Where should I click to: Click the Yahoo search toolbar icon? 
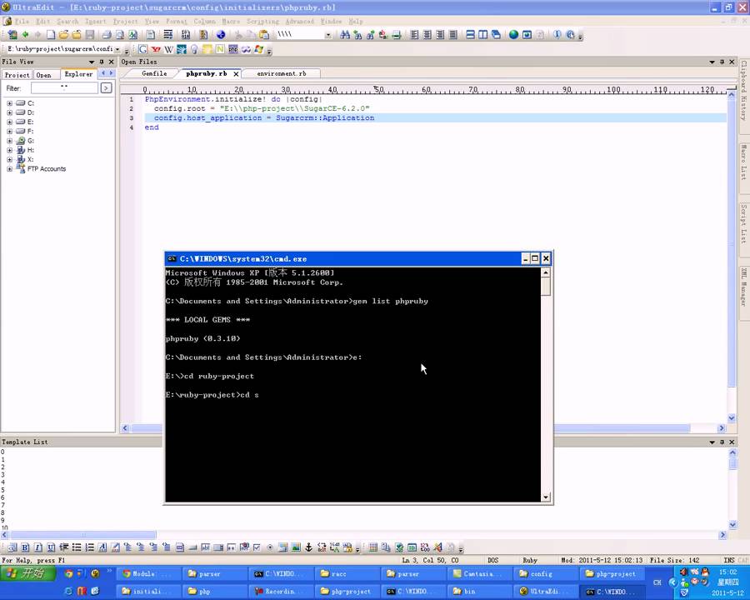(156, 49)
